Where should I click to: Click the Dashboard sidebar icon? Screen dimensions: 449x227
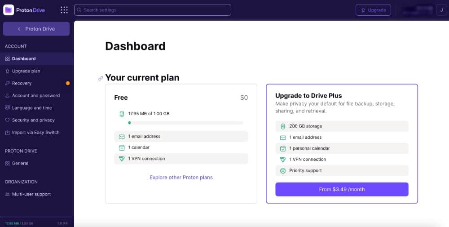click(7, 59)
